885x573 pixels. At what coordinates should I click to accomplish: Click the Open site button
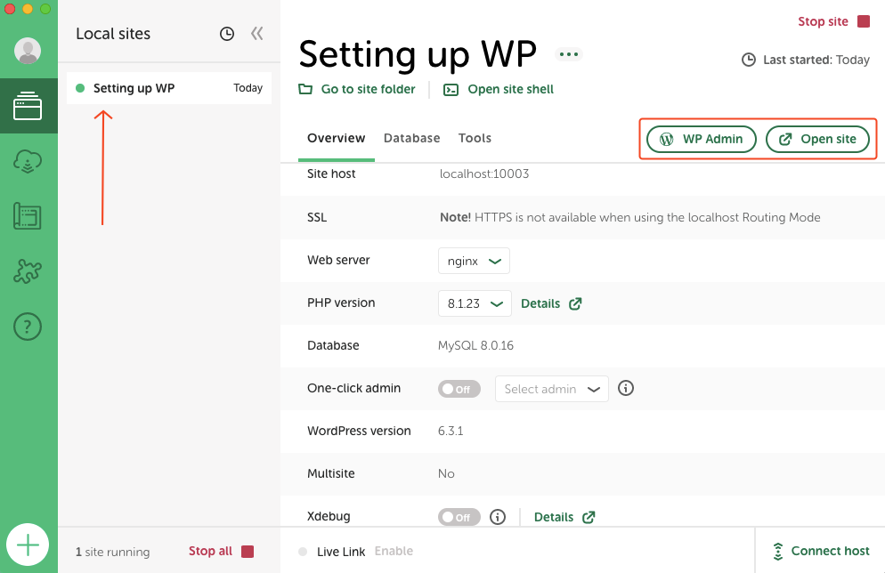pos(817,140)
